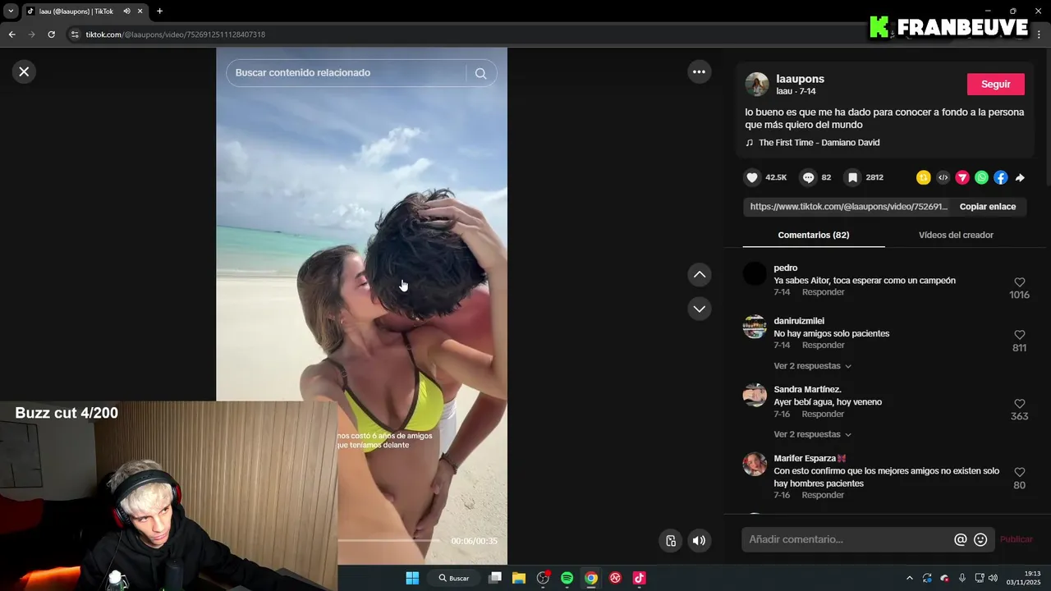Go to next video with down chevron
Screen dimensions: 1051x591
point(699,309)
